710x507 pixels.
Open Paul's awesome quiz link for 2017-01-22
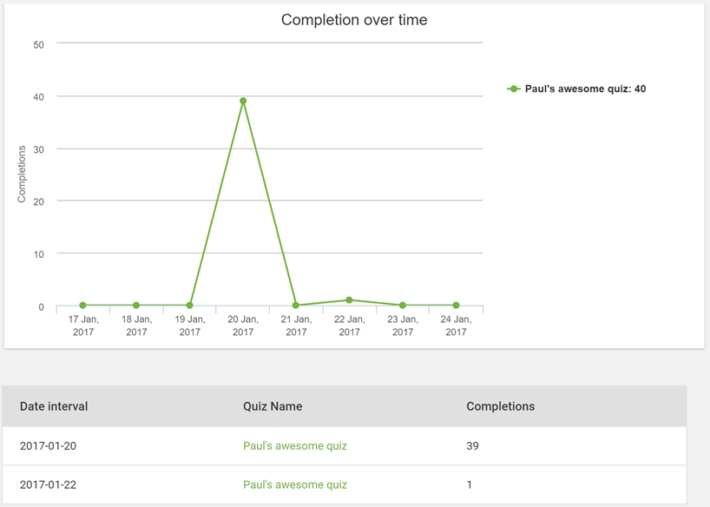(x=295, y=484)
